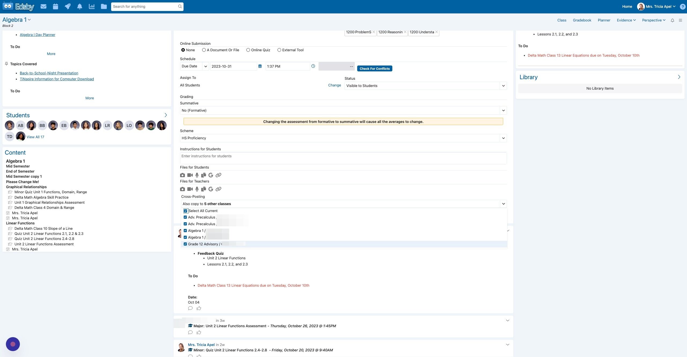Open TiNspire Information for Computer Download
687x357 pixels.
[57, 79]
